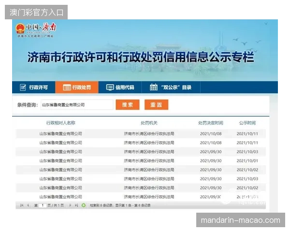This screenshot has width=290, height=232.
Task: Click the 2021/10/01 publish date cell
Action: point(247,161)
